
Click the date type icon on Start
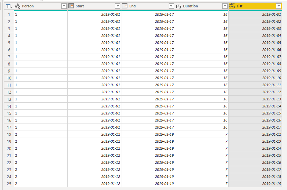[71, 6]
